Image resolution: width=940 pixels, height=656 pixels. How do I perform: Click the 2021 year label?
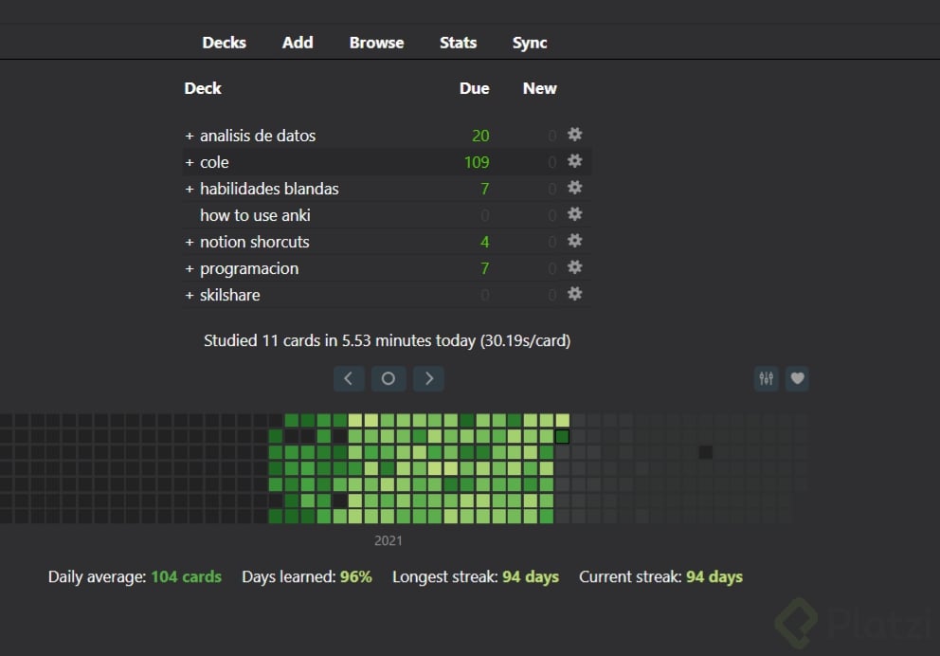coord(388,540)
